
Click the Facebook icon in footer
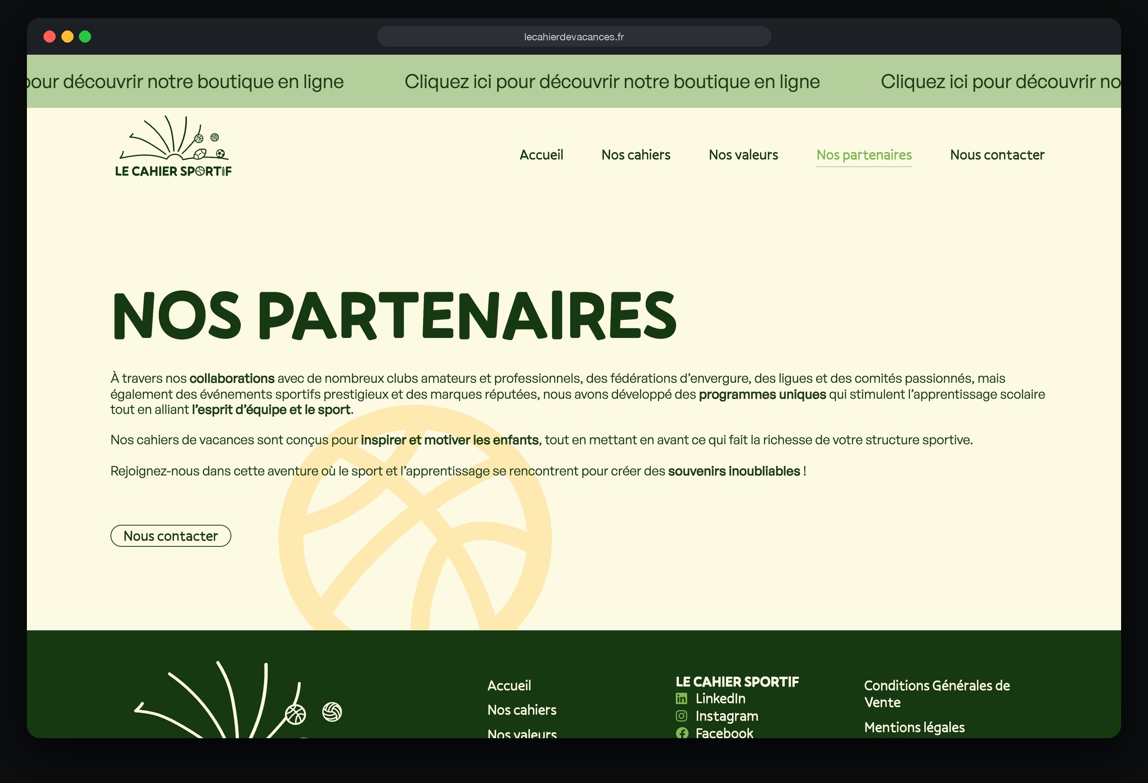click(x=682, y=733)
